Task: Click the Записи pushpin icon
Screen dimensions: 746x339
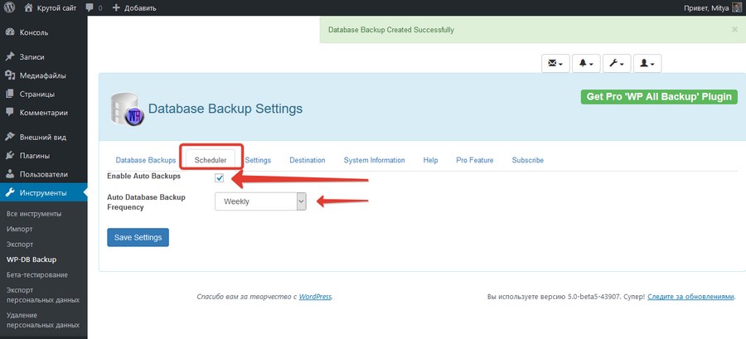Action: pos(9,57)
